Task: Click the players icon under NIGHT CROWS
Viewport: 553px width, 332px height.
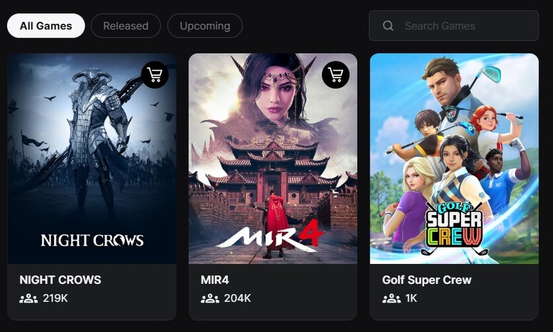Action: (28, 298)
